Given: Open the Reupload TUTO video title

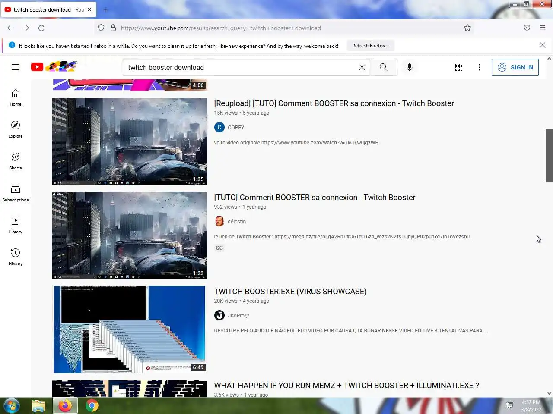Looking at the screenshot, I should pyautogui.click(x=334, y=103).
